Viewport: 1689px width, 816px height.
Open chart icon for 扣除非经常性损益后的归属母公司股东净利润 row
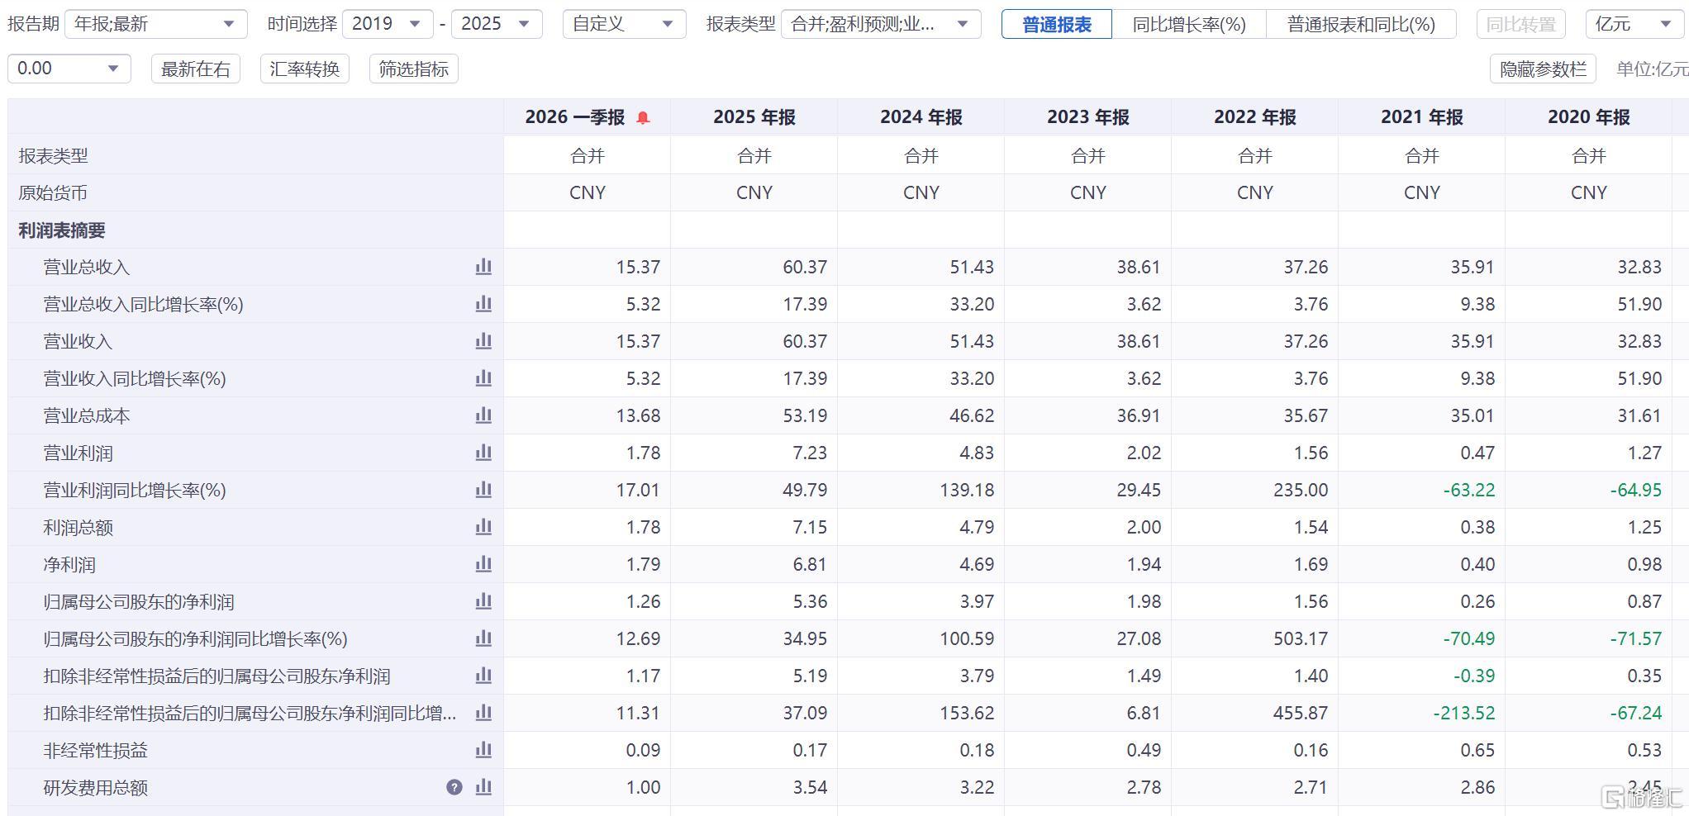483,676
